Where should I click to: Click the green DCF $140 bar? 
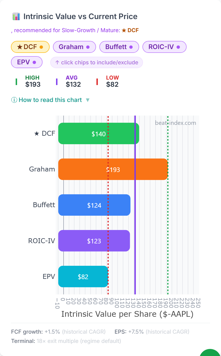pos(98,134)
